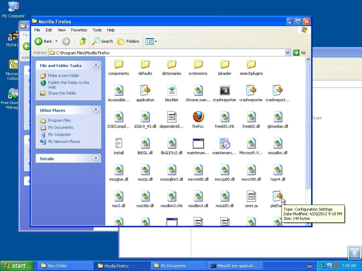Select the omni.ja file

tap(251, 199)
